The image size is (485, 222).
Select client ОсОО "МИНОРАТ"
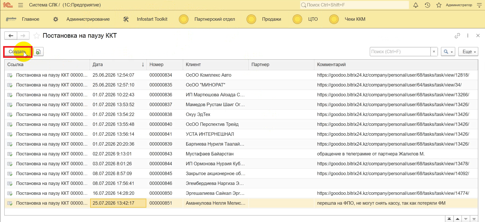click(205, 85)
